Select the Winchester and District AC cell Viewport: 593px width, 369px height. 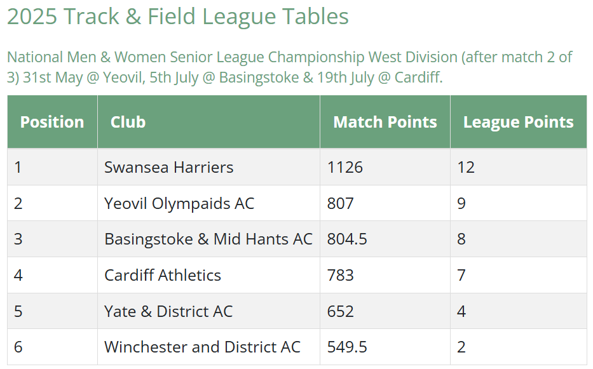pos(208,347)
